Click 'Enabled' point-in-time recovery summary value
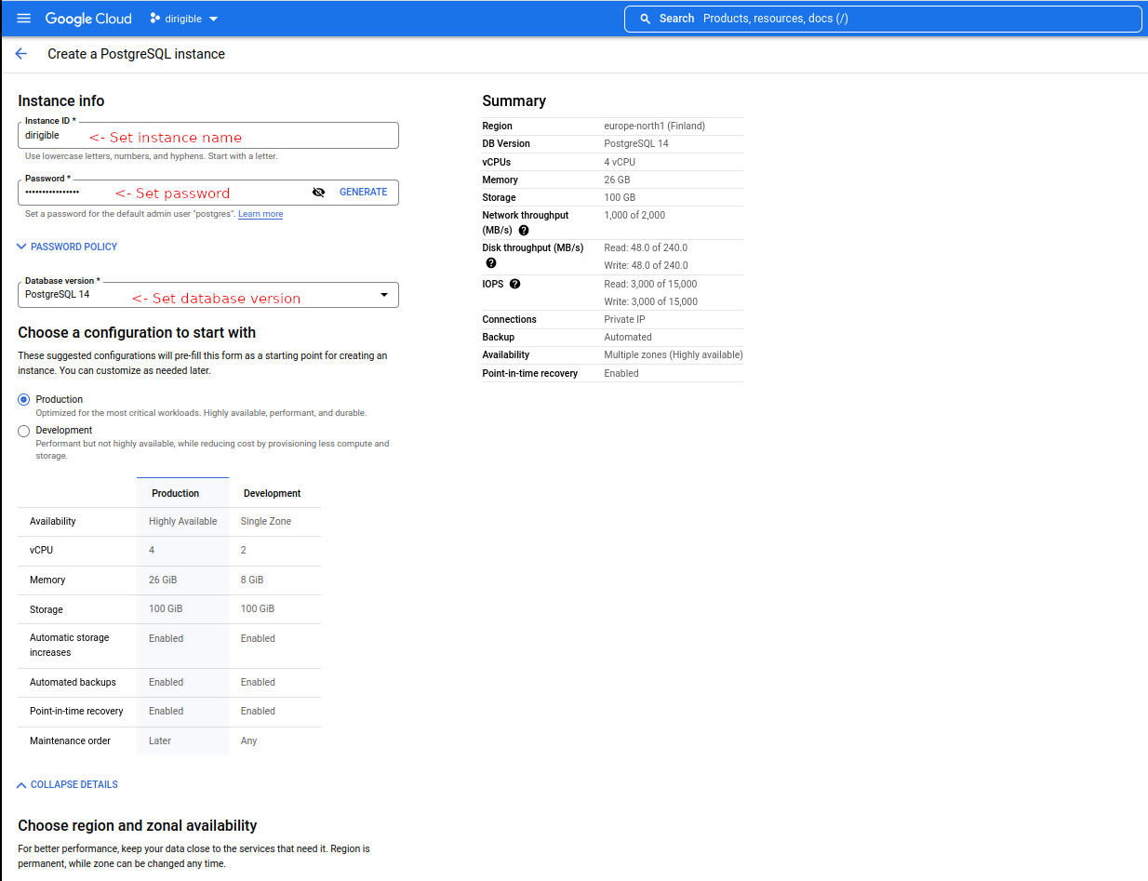1148x881 pixels. pos(621,373)
